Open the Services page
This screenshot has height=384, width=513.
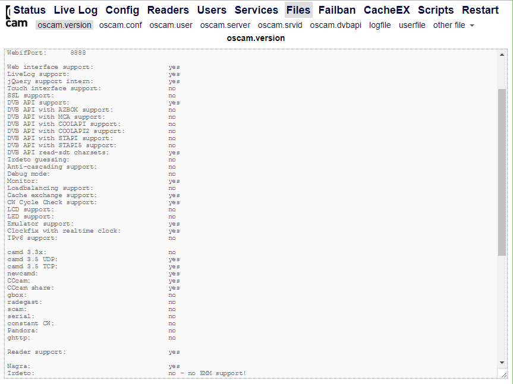[256, 10]
